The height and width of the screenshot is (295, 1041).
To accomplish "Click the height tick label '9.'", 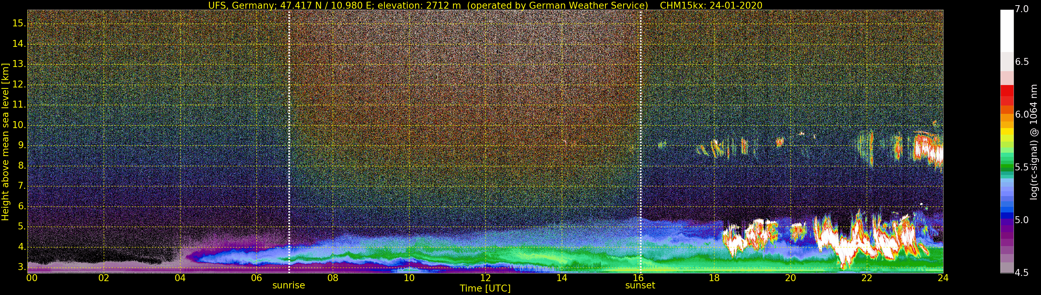I will [x=22, y=145].
